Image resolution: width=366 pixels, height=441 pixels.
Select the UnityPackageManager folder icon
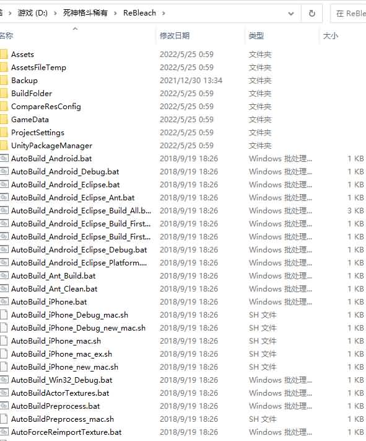[3, 145]
